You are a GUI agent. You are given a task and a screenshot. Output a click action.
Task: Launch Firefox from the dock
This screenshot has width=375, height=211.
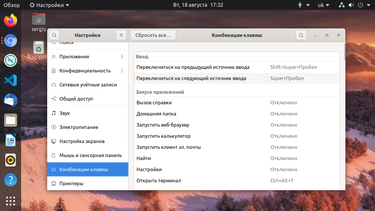(11, 21)
